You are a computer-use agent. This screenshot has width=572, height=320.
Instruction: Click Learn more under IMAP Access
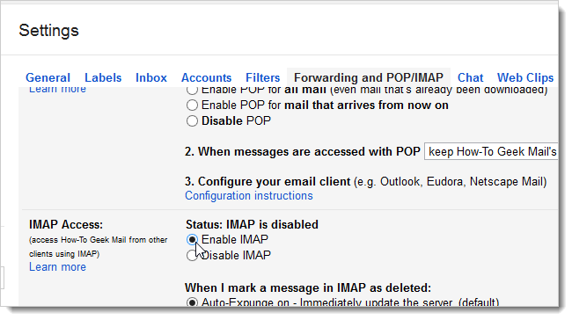click(x=57, y=266)
